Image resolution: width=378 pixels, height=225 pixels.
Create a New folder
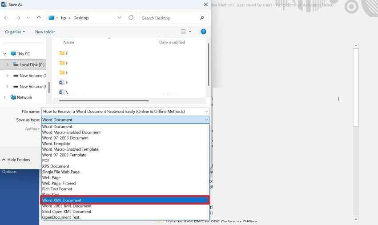click(45, 32)
